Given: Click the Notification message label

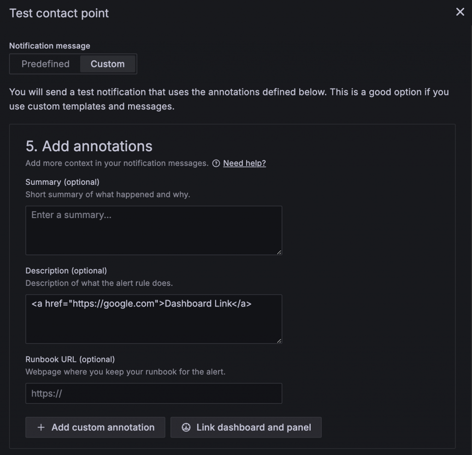Looking at the screenshot, I should 50,46.
